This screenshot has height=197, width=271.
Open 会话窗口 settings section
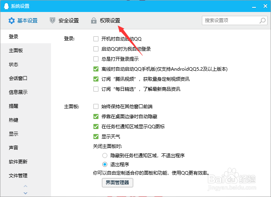(26, 78)
